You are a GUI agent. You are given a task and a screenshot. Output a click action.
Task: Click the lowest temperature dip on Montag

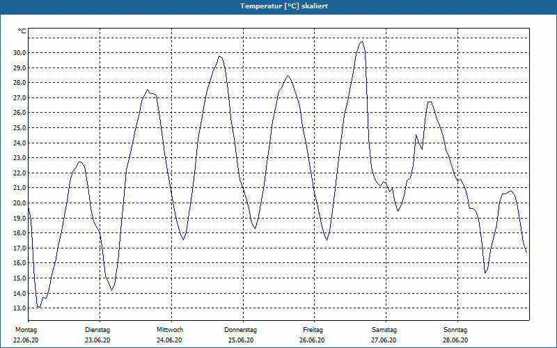click(x=39, y=307)
